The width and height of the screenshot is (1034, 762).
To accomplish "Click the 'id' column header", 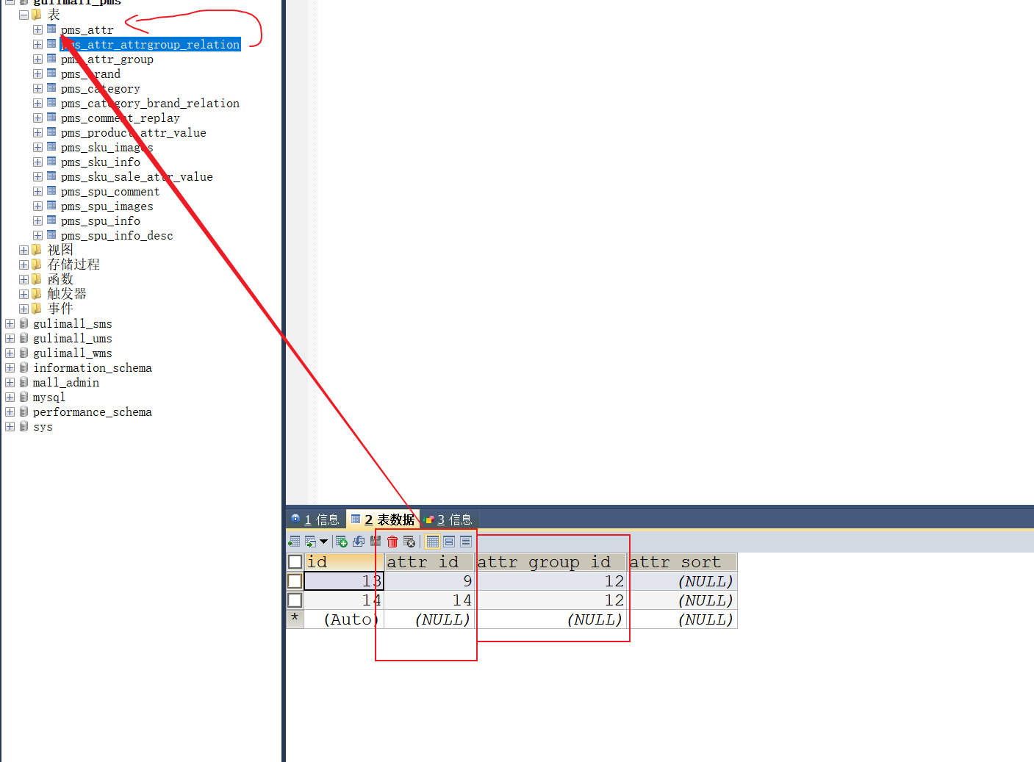I will [x=344, y=562].
